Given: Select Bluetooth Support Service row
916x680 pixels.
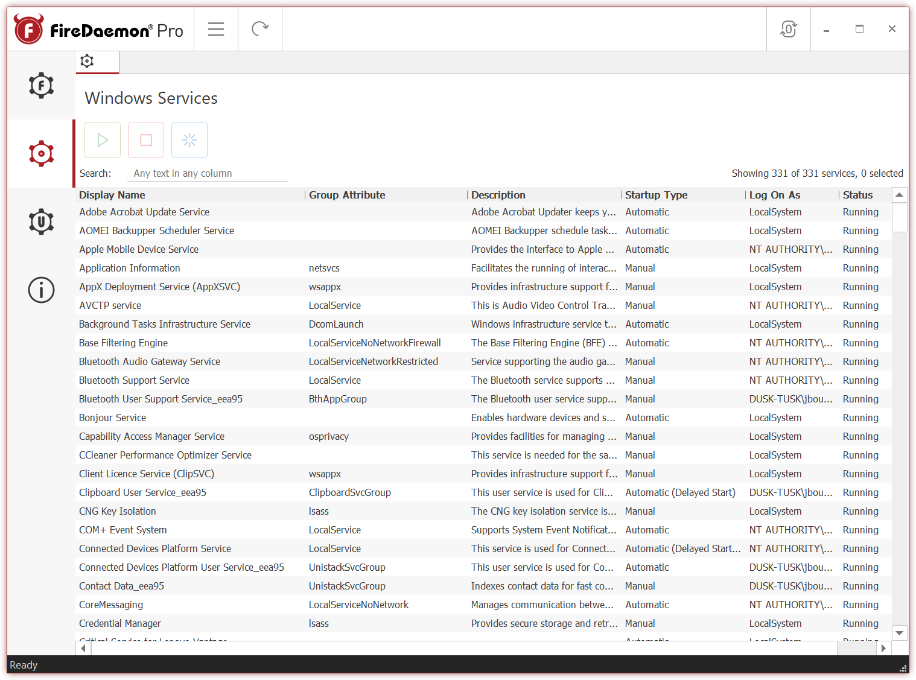Looking at the screenshot, I should (x=484, y=380).
